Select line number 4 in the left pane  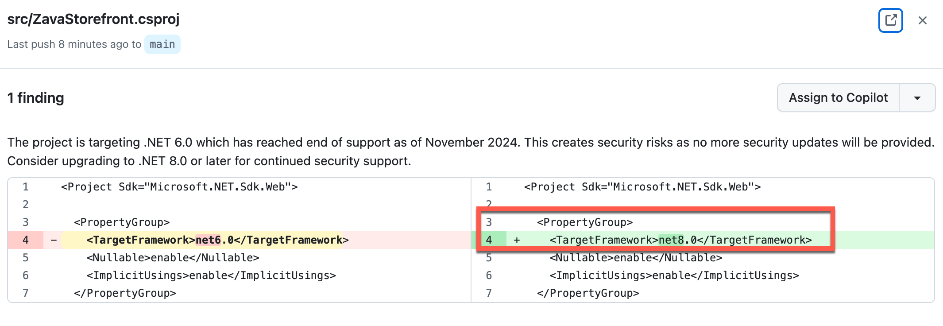coord(25,240)
